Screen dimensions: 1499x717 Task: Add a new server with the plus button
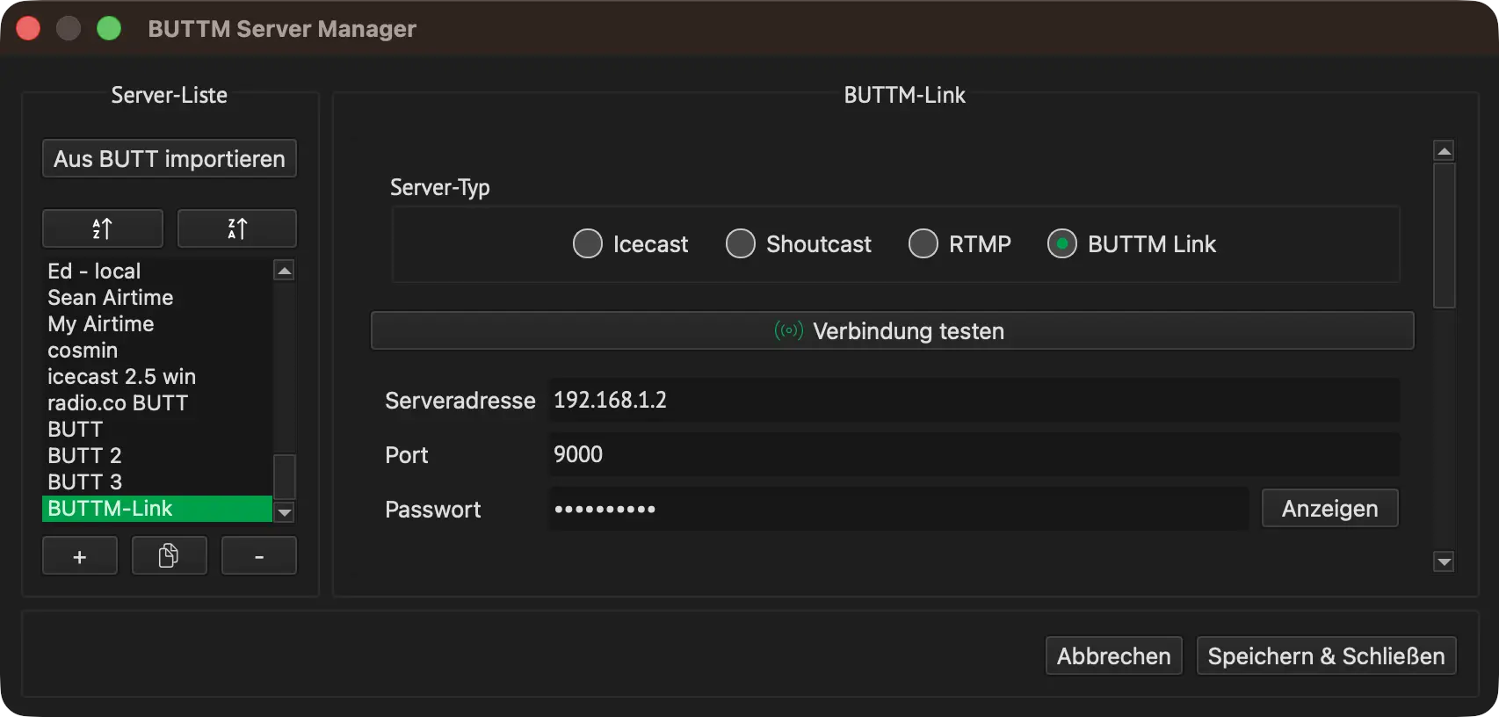point(80,556)
